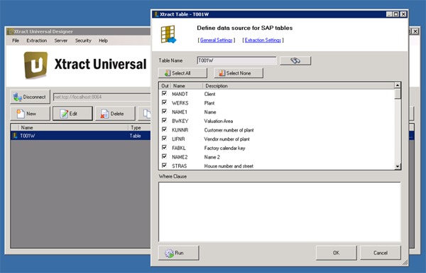
Task: Click the Delete extraction button in Designer
Action: 115,114
